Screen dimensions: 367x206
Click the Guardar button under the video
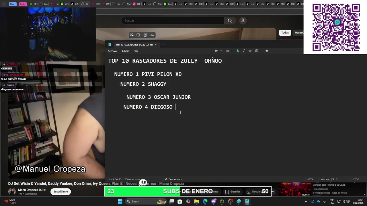233,191
